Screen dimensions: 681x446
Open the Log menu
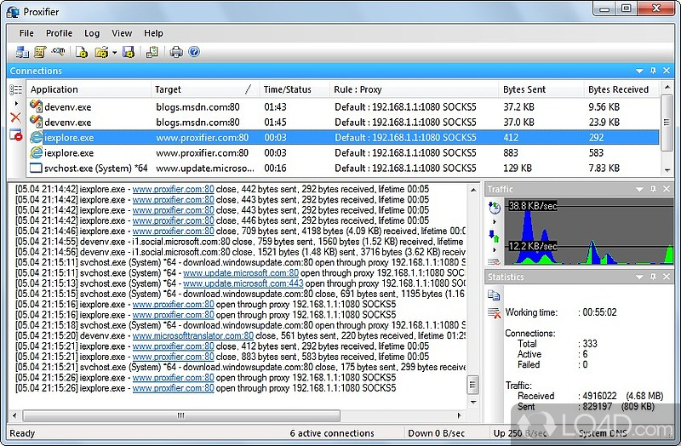[92, 33]
